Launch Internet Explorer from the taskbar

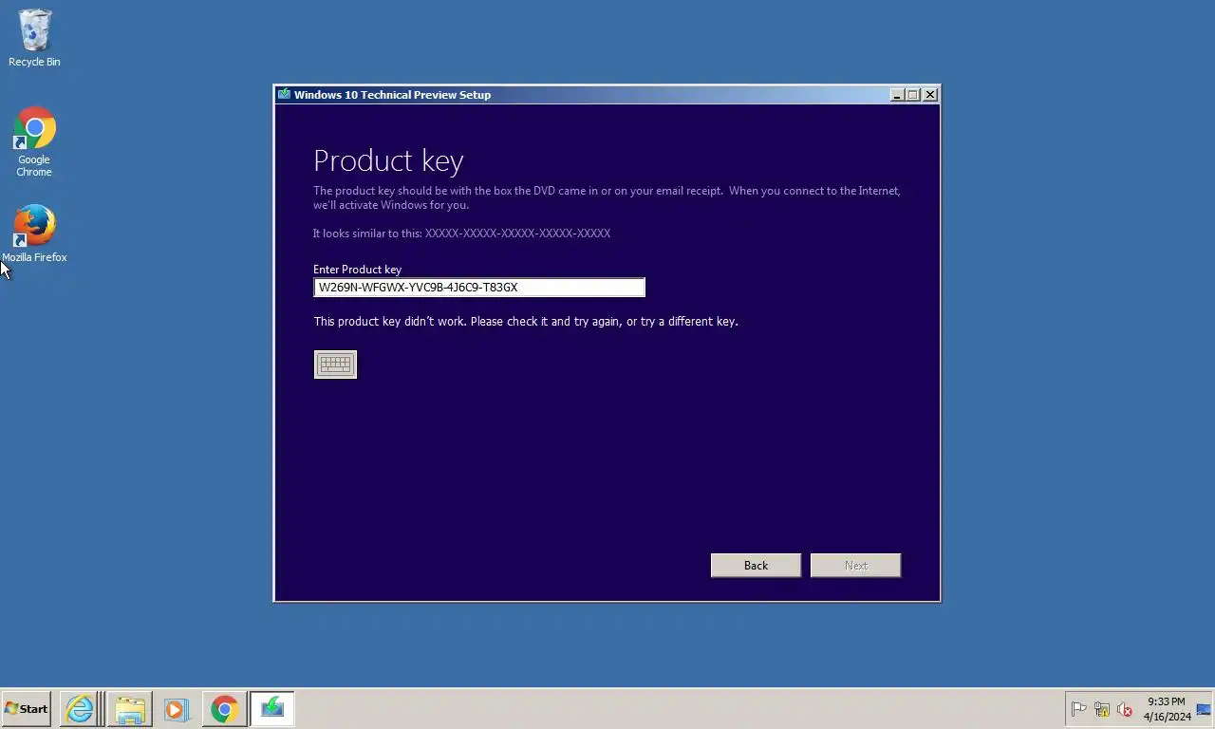click(x=80, y=709)
